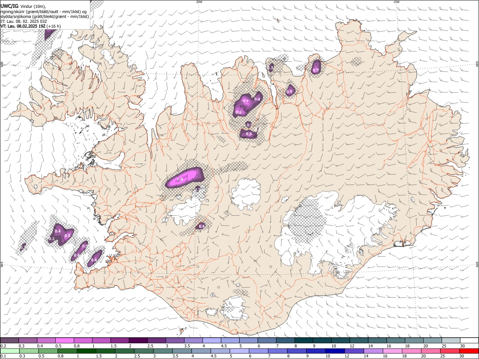
Task: Click the Hofsjökull glacier white patch in central Iceland
Action: [246, 194]
